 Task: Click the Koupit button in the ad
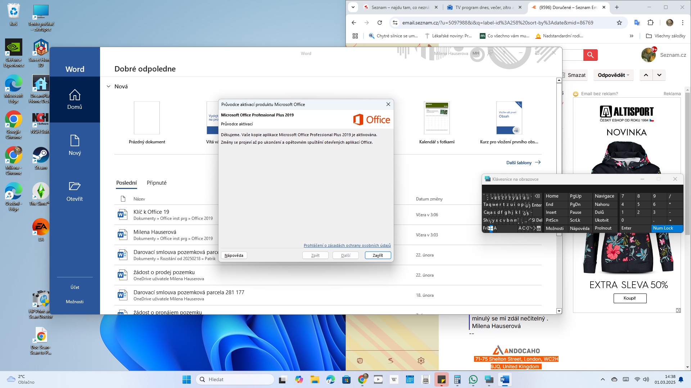630,298
